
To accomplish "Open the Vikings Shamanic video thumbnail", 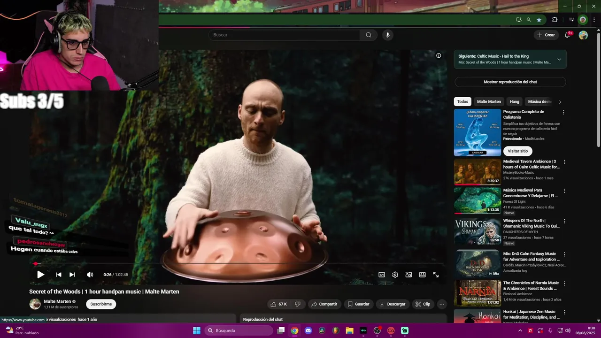I will coord(478,231).
